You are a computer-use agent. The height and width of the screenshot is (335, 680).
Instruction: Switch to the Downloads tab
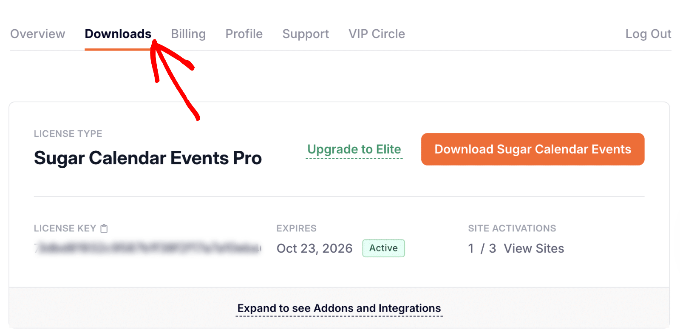click(118, 34)
